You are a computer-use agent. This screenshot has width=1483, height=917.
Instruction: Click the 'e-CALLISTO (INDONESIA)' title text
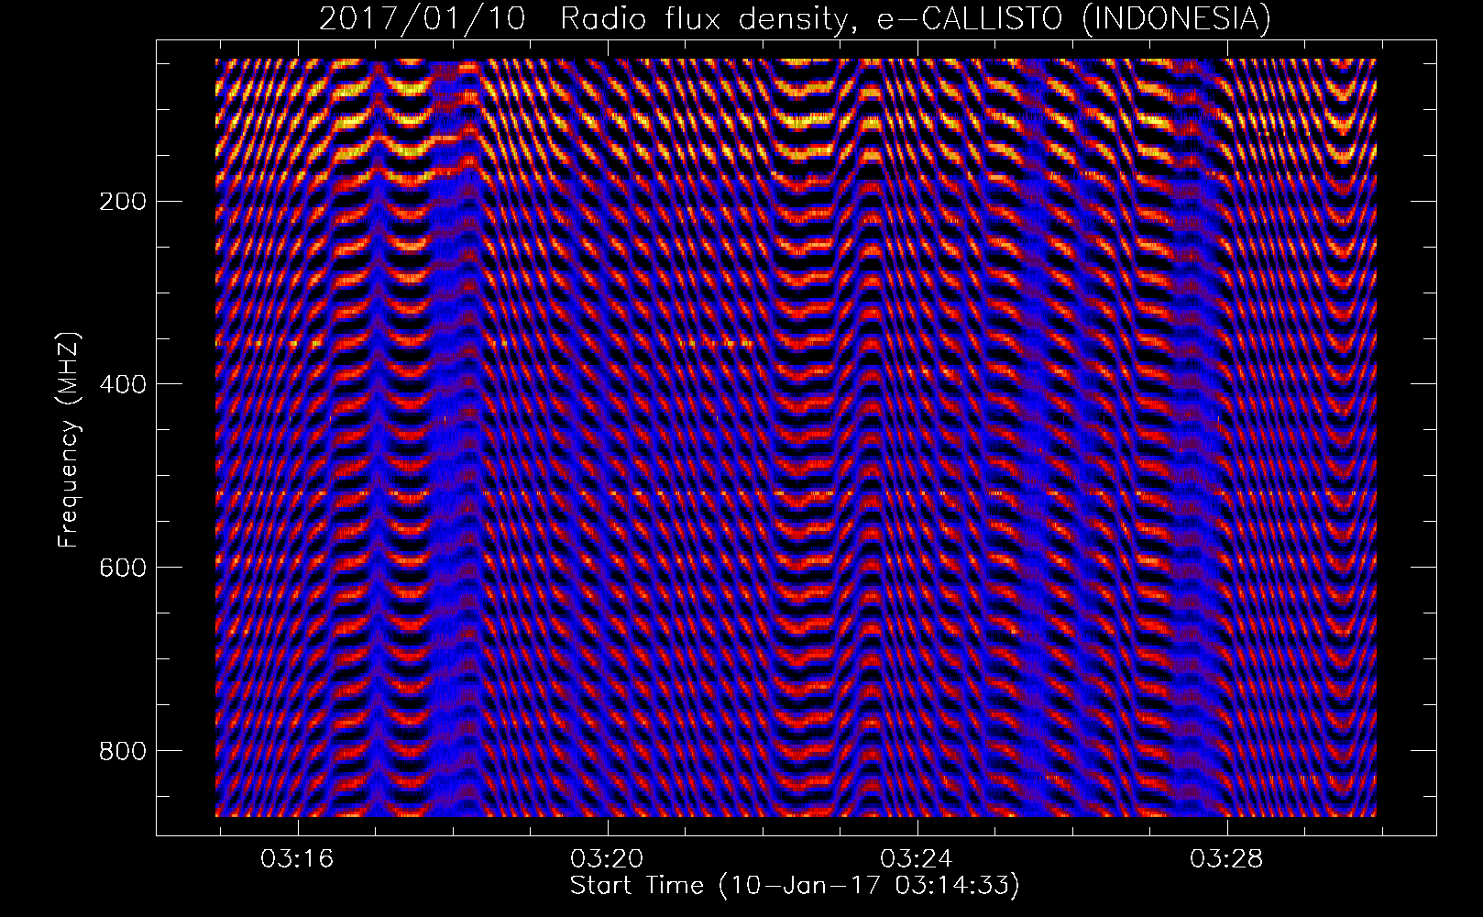pyautogui.click(x=1074, y=18)
